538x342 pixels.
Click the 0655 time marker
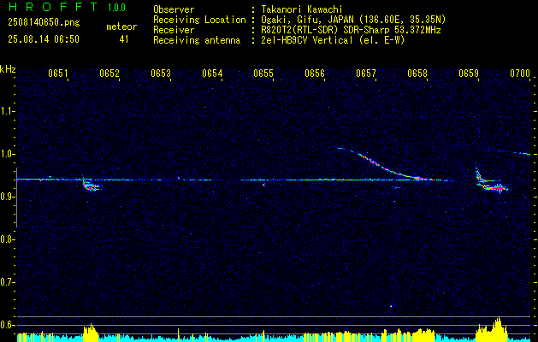point(263,74)
